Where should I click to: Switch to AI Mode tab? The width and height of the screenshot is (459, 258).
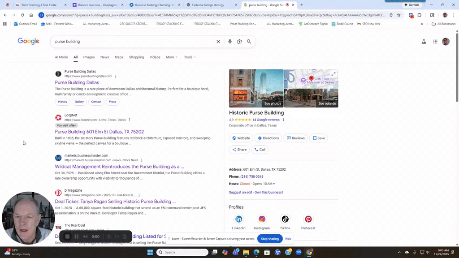(61, 57)
